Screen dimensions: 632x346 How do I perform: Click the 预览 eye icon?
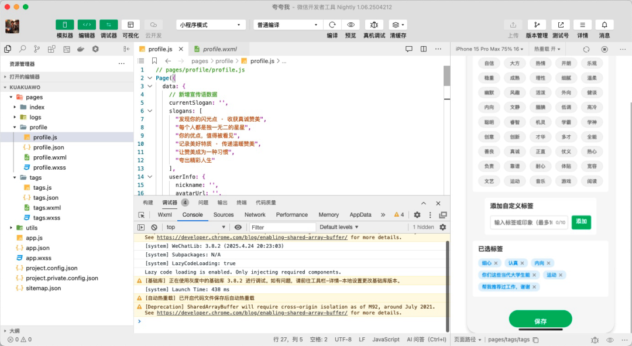pyautogui.click(x=351, y=25)
